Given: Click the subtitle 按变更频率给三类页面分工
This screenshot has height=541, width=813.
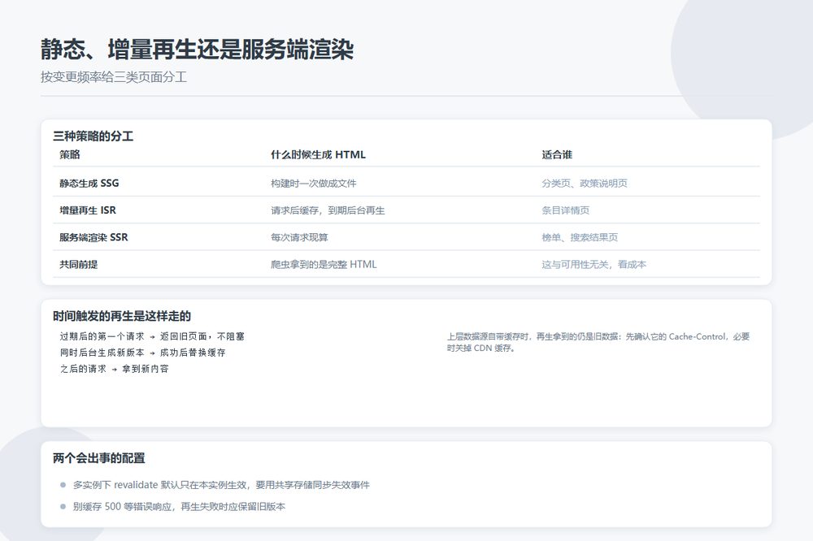Looking at the screenshot, I should [114, 77].
